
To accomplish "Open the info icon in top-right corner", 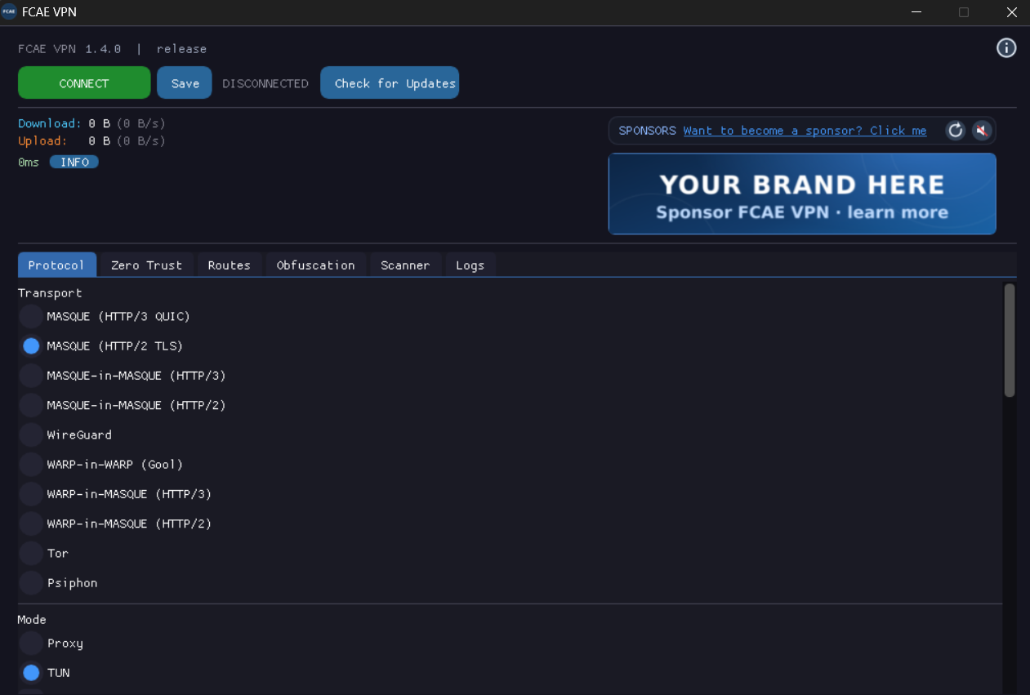I will tap(1006, 48).
